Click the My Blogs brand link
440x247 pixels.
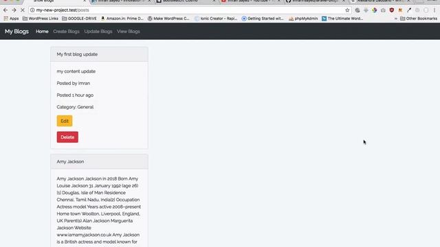[16, 32]
